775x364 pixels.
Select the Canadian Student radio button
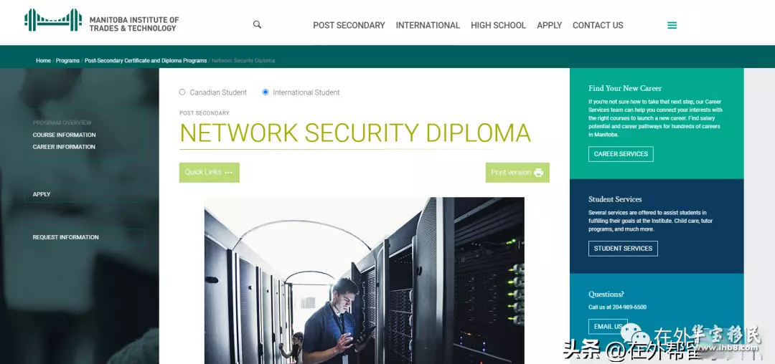182,92
